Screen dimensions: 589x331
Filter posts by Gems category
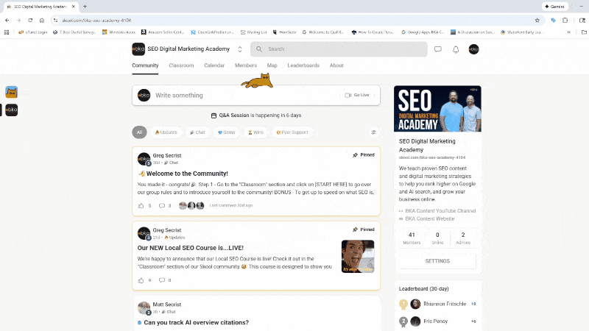click(227, 132)
